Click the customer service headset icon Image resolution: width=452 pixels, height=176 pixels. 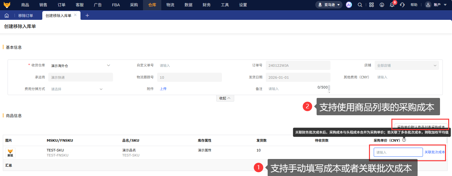tap(402, 5)
